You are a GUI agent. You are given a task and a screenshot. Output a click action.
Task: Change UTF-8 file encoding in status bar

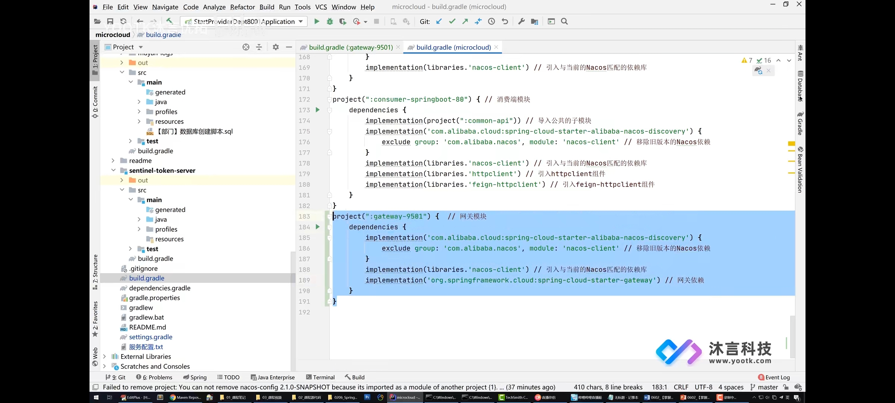(703, 387)
